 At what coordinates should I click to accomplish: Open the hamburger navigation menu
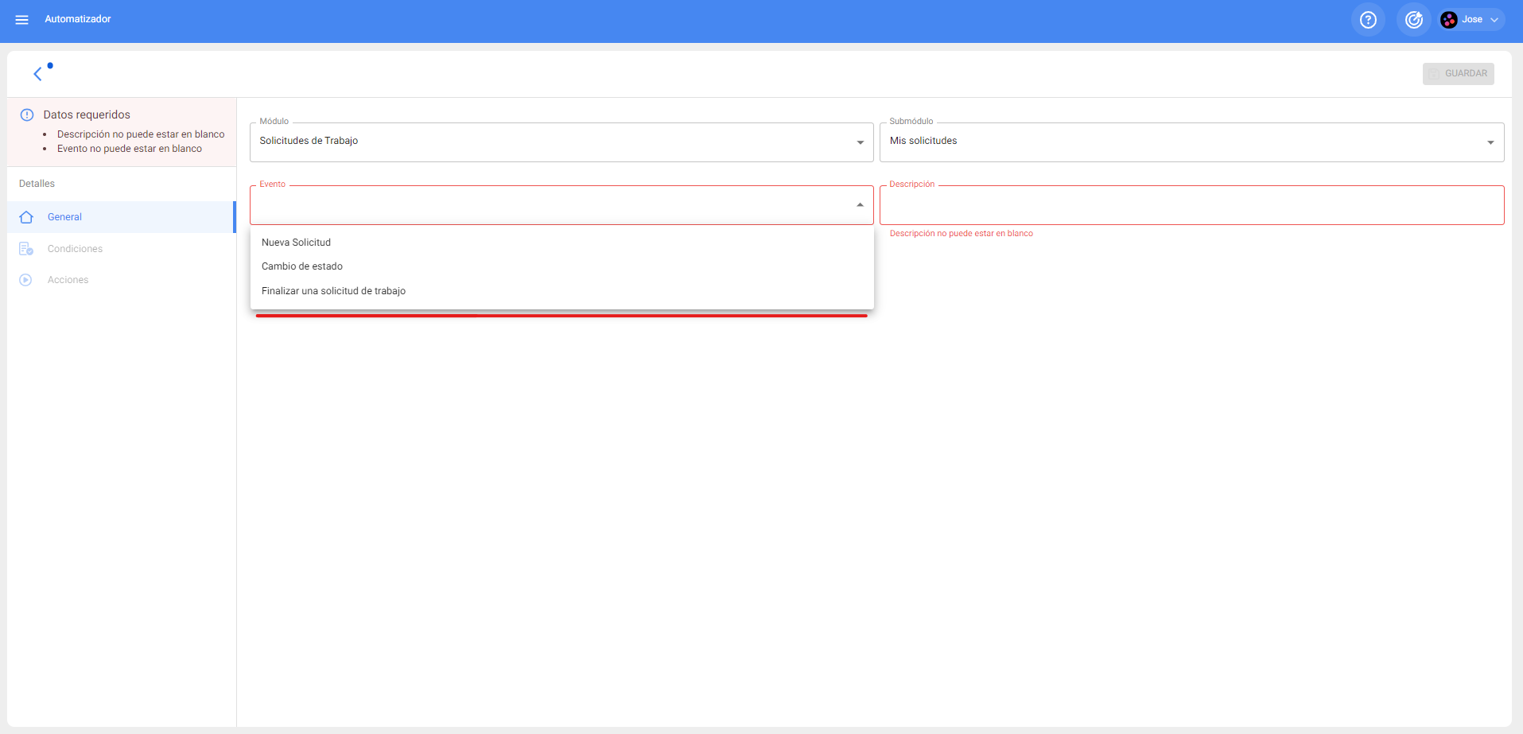(21, 20)
